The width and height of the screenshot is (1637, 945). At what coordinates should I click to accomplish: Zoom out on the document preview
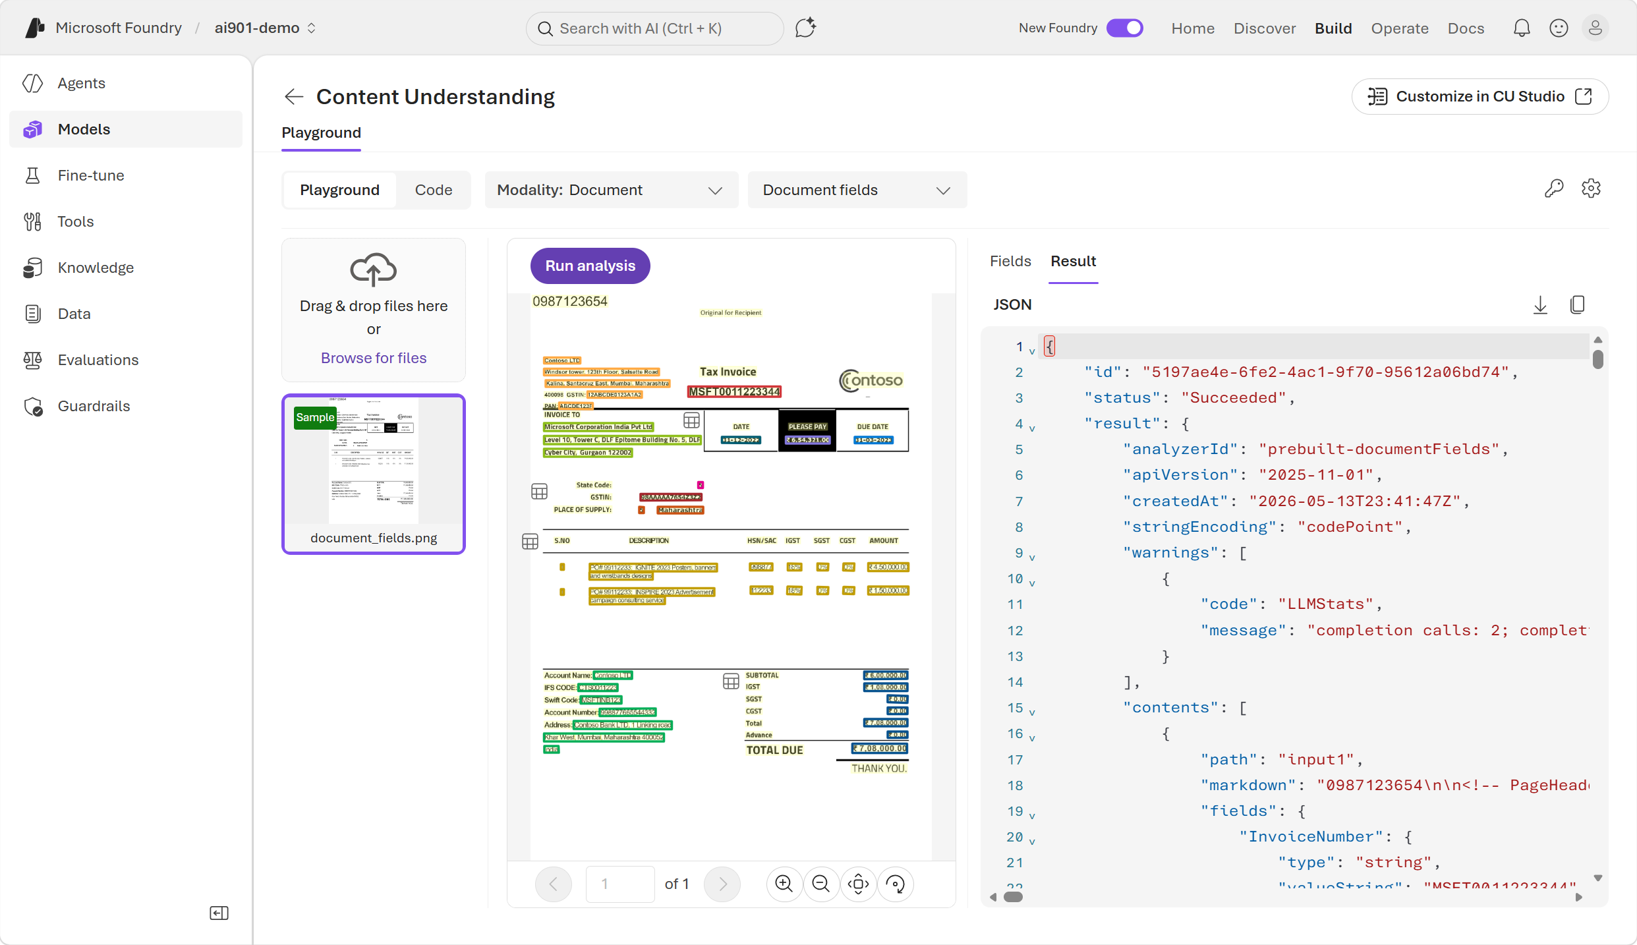point(821,884)
